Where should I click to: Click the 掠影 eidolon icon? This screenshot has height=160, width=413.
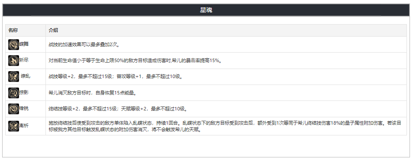(x=13, y=93)
